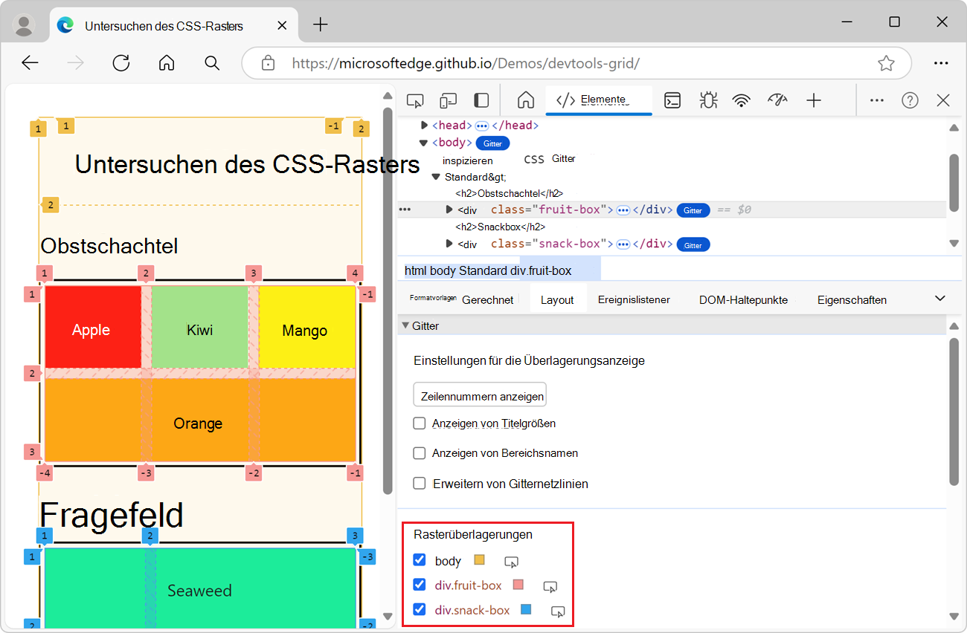Click the Orange grid cell

pos(200,421)
